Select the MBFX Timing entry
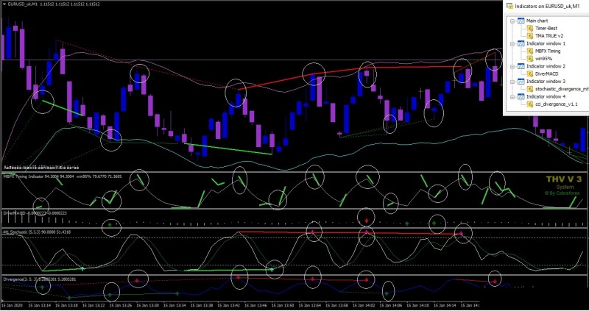This screenshot has width=589, height=311. (548, 51)
